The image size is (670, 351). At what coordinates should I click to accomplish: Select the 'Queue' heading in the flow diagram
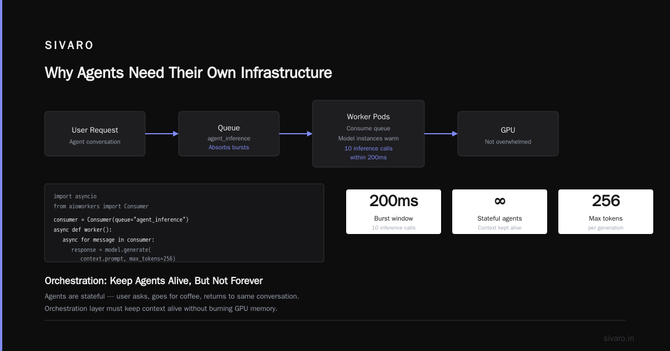tap(229, 128)
